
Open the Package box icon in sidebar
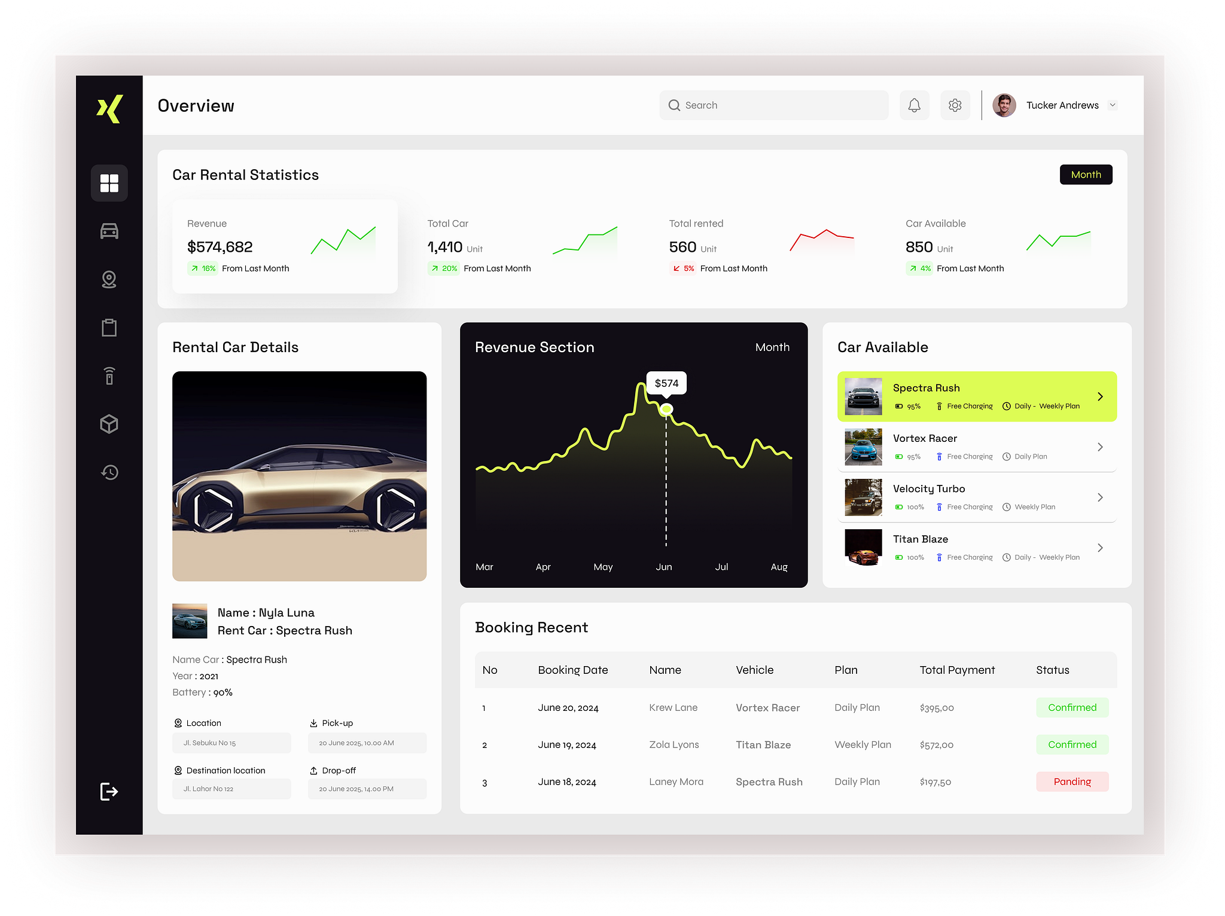tap(109, 424)
